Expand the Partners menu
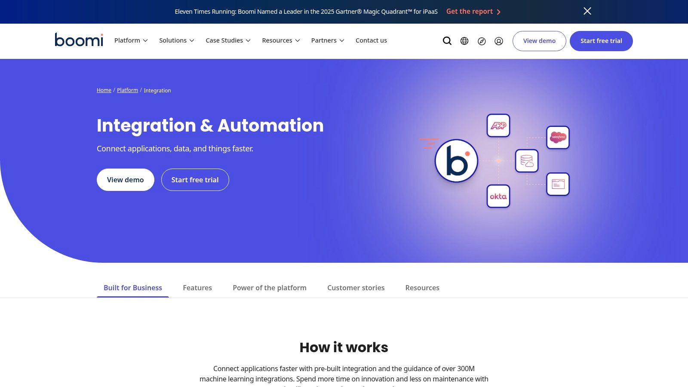Image resolution: width=688 pixels, height=387 pixels. (x=328, y=40)
